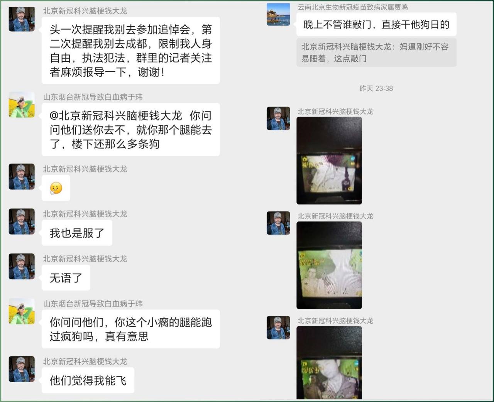Viewport: 494px width, 402px height.
Task: Open the third photo at the bottom right
Action: [329, 363]
